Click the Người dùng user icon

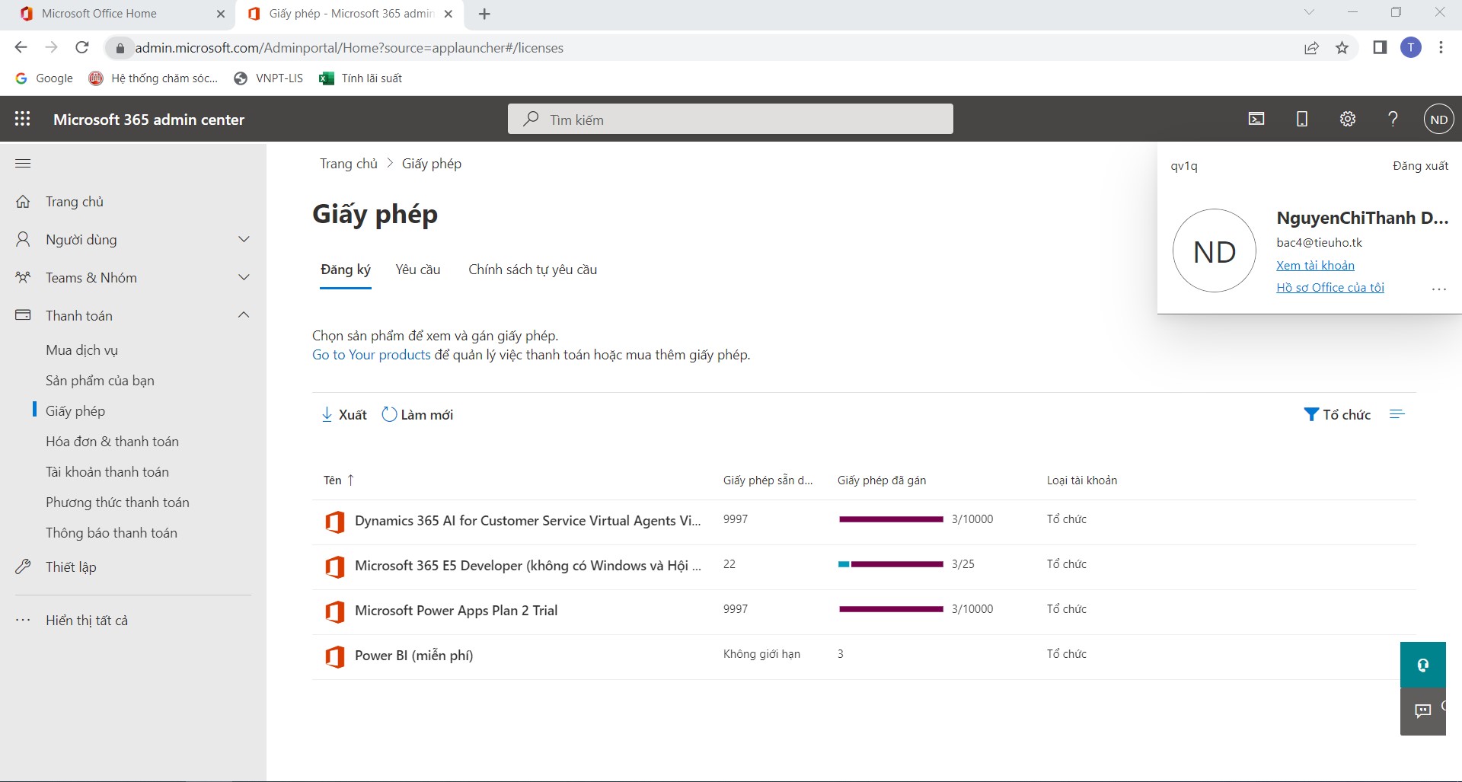click(x=23, y=240)
